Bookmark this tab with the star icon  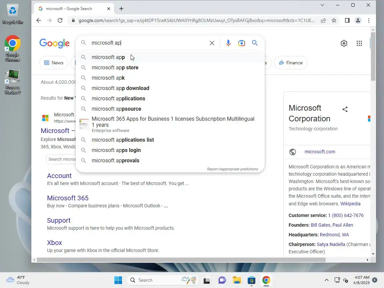334,21
